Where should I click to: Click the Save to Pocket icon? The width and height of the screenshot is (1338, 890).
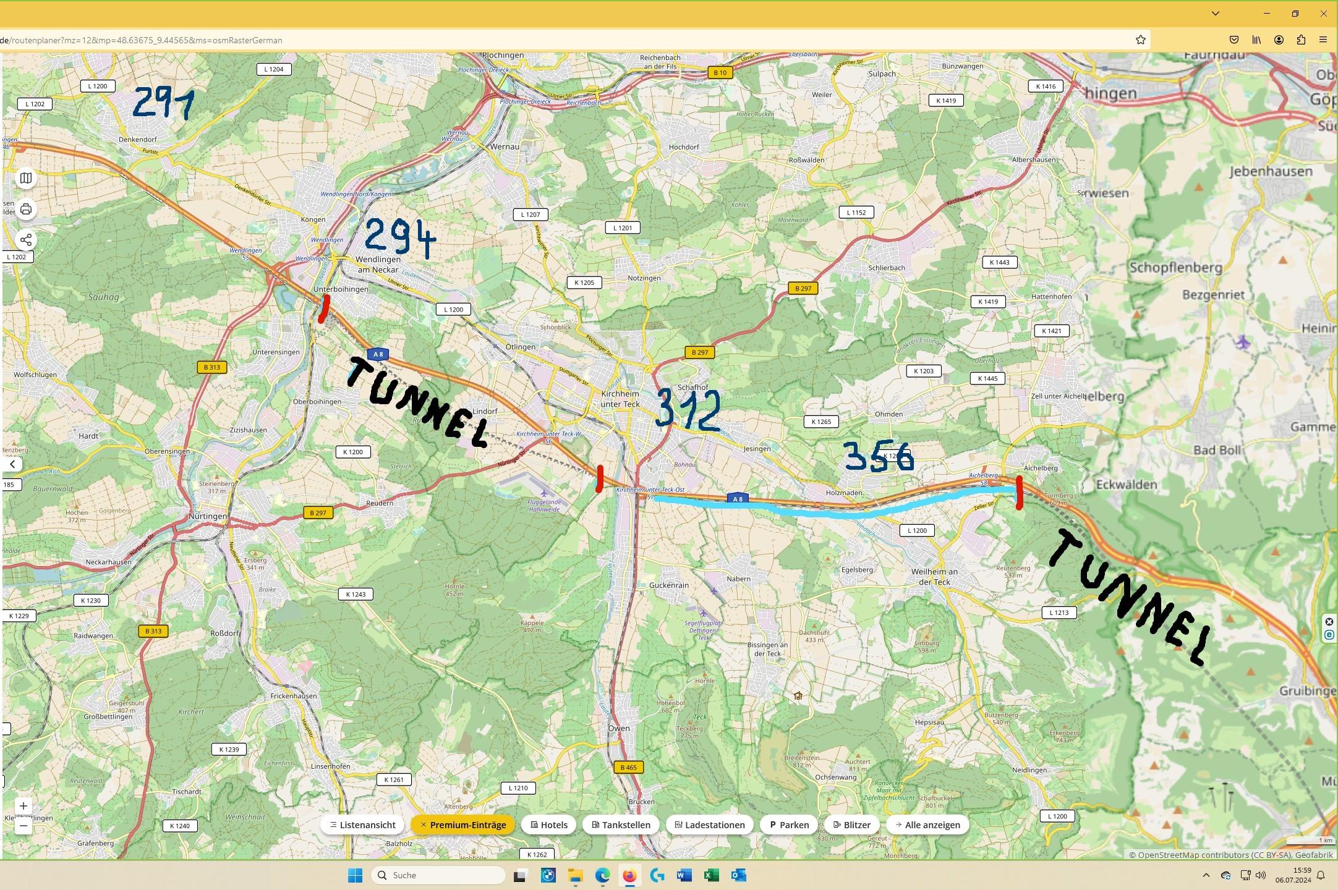tap(1234, 40)
